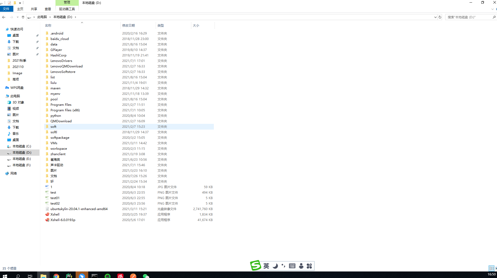Expand the ribbon with the chevron
Screen dimensions: 497x278
click(x=493, y=9)
